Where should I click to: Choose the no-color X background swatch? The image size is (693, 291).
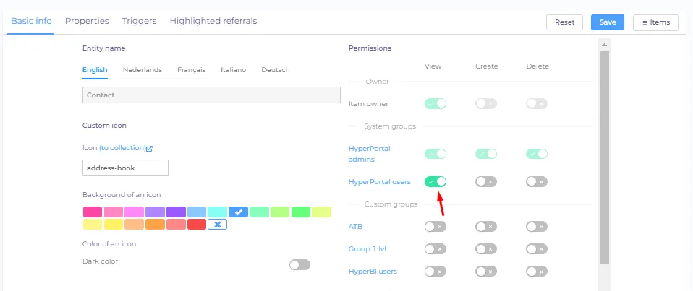coord(218,224)
